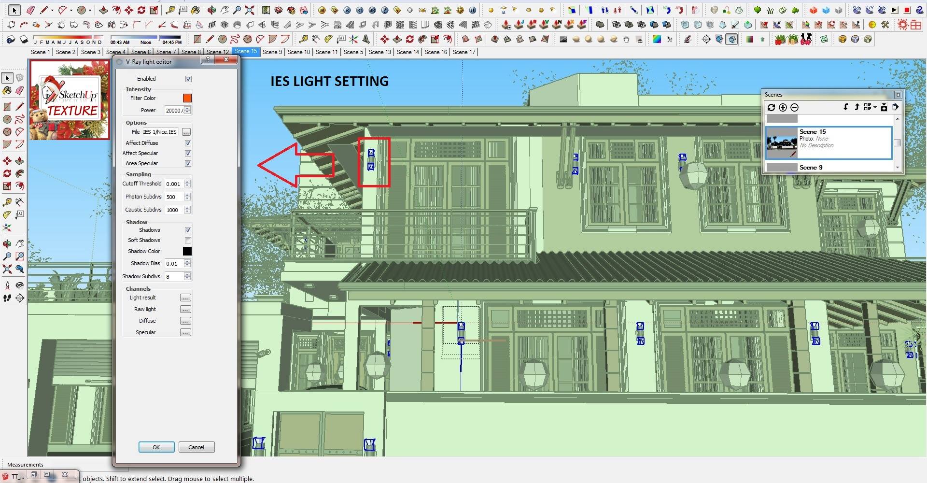The height and width of the screenshot is (483, 927).
Task: Pick the Tape Measure tool in left toolbar
Action: (7, 202)
